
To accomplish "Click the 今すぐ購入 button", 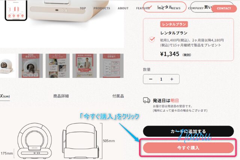I will 188,148.
